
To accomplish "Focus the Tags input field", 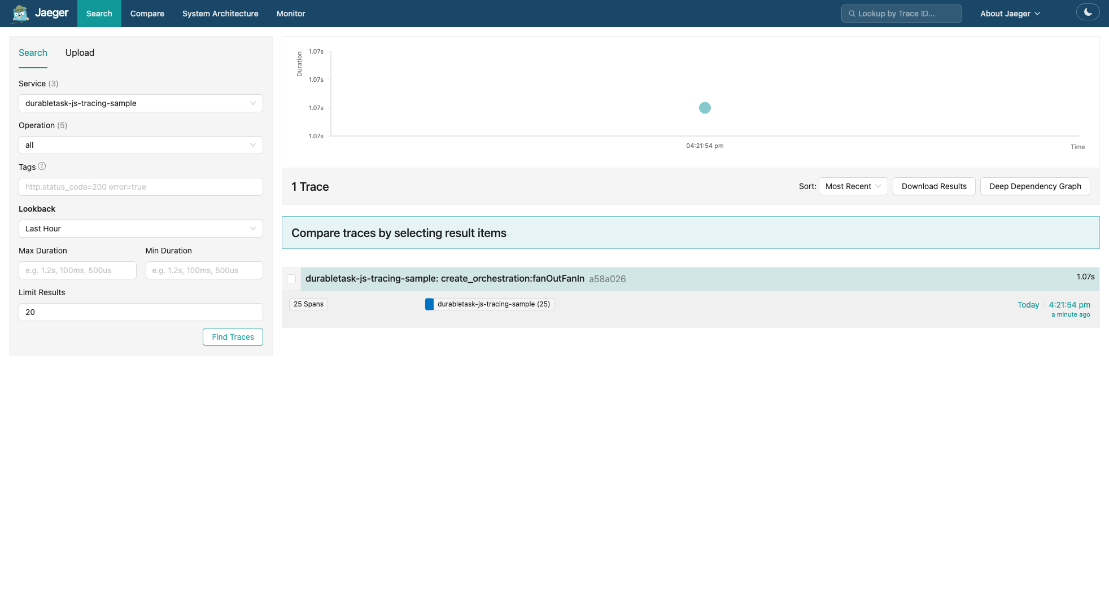I will pos(141,187).
